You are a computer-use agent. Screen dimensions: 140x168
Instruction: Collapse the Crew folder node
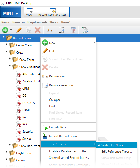pyautogui.click(x=7, y=51)
